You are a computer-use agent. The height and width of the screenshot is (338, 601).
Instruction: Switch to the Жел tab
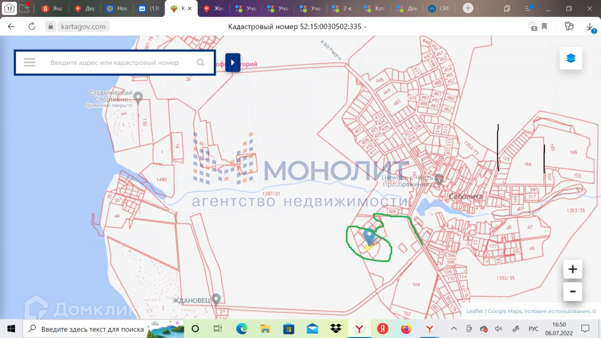(214, 9)
